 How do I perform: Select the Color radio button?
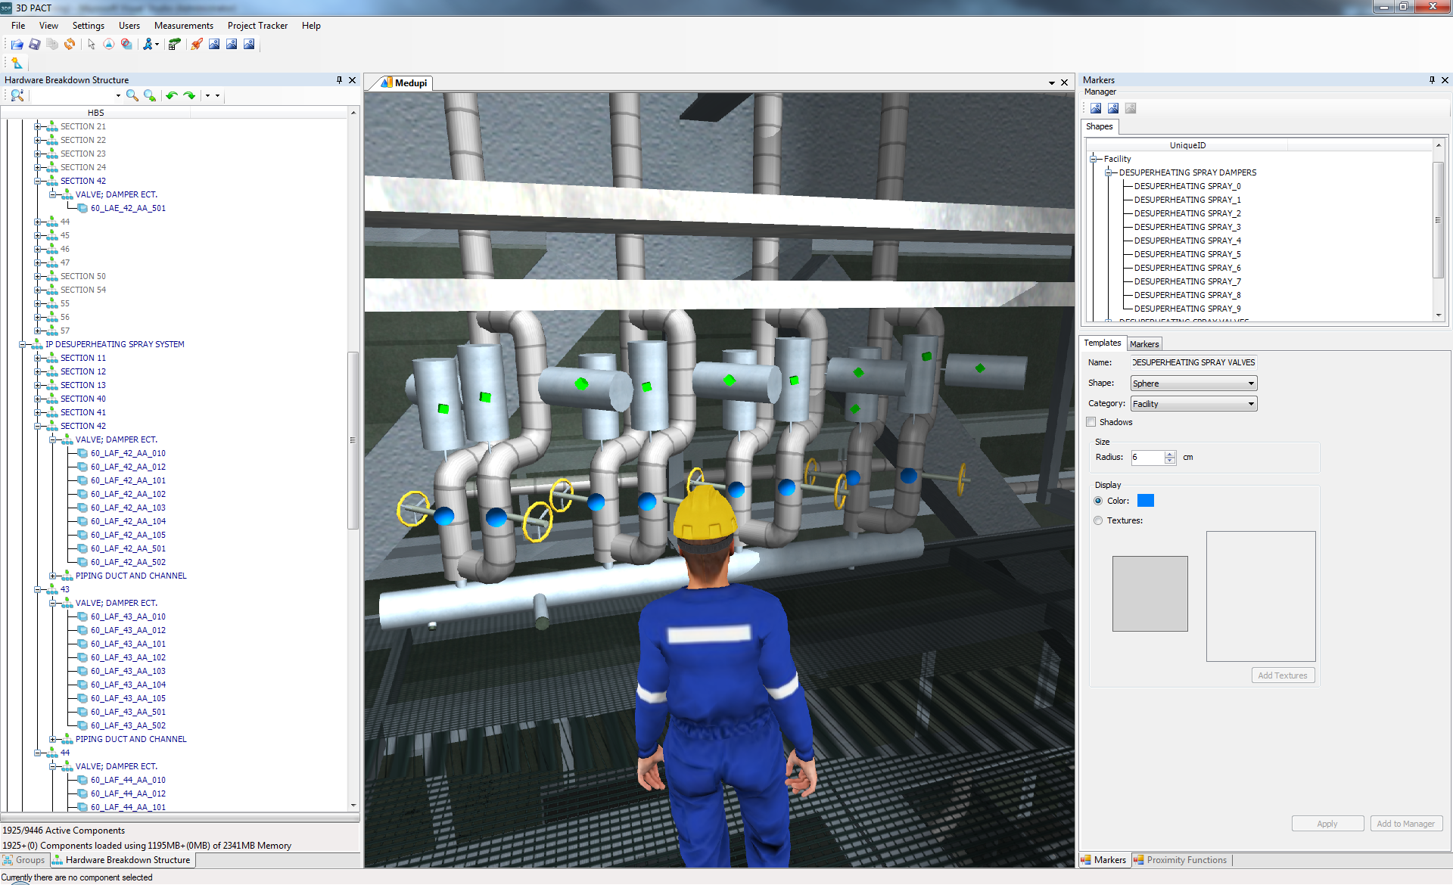[1098, 501]
